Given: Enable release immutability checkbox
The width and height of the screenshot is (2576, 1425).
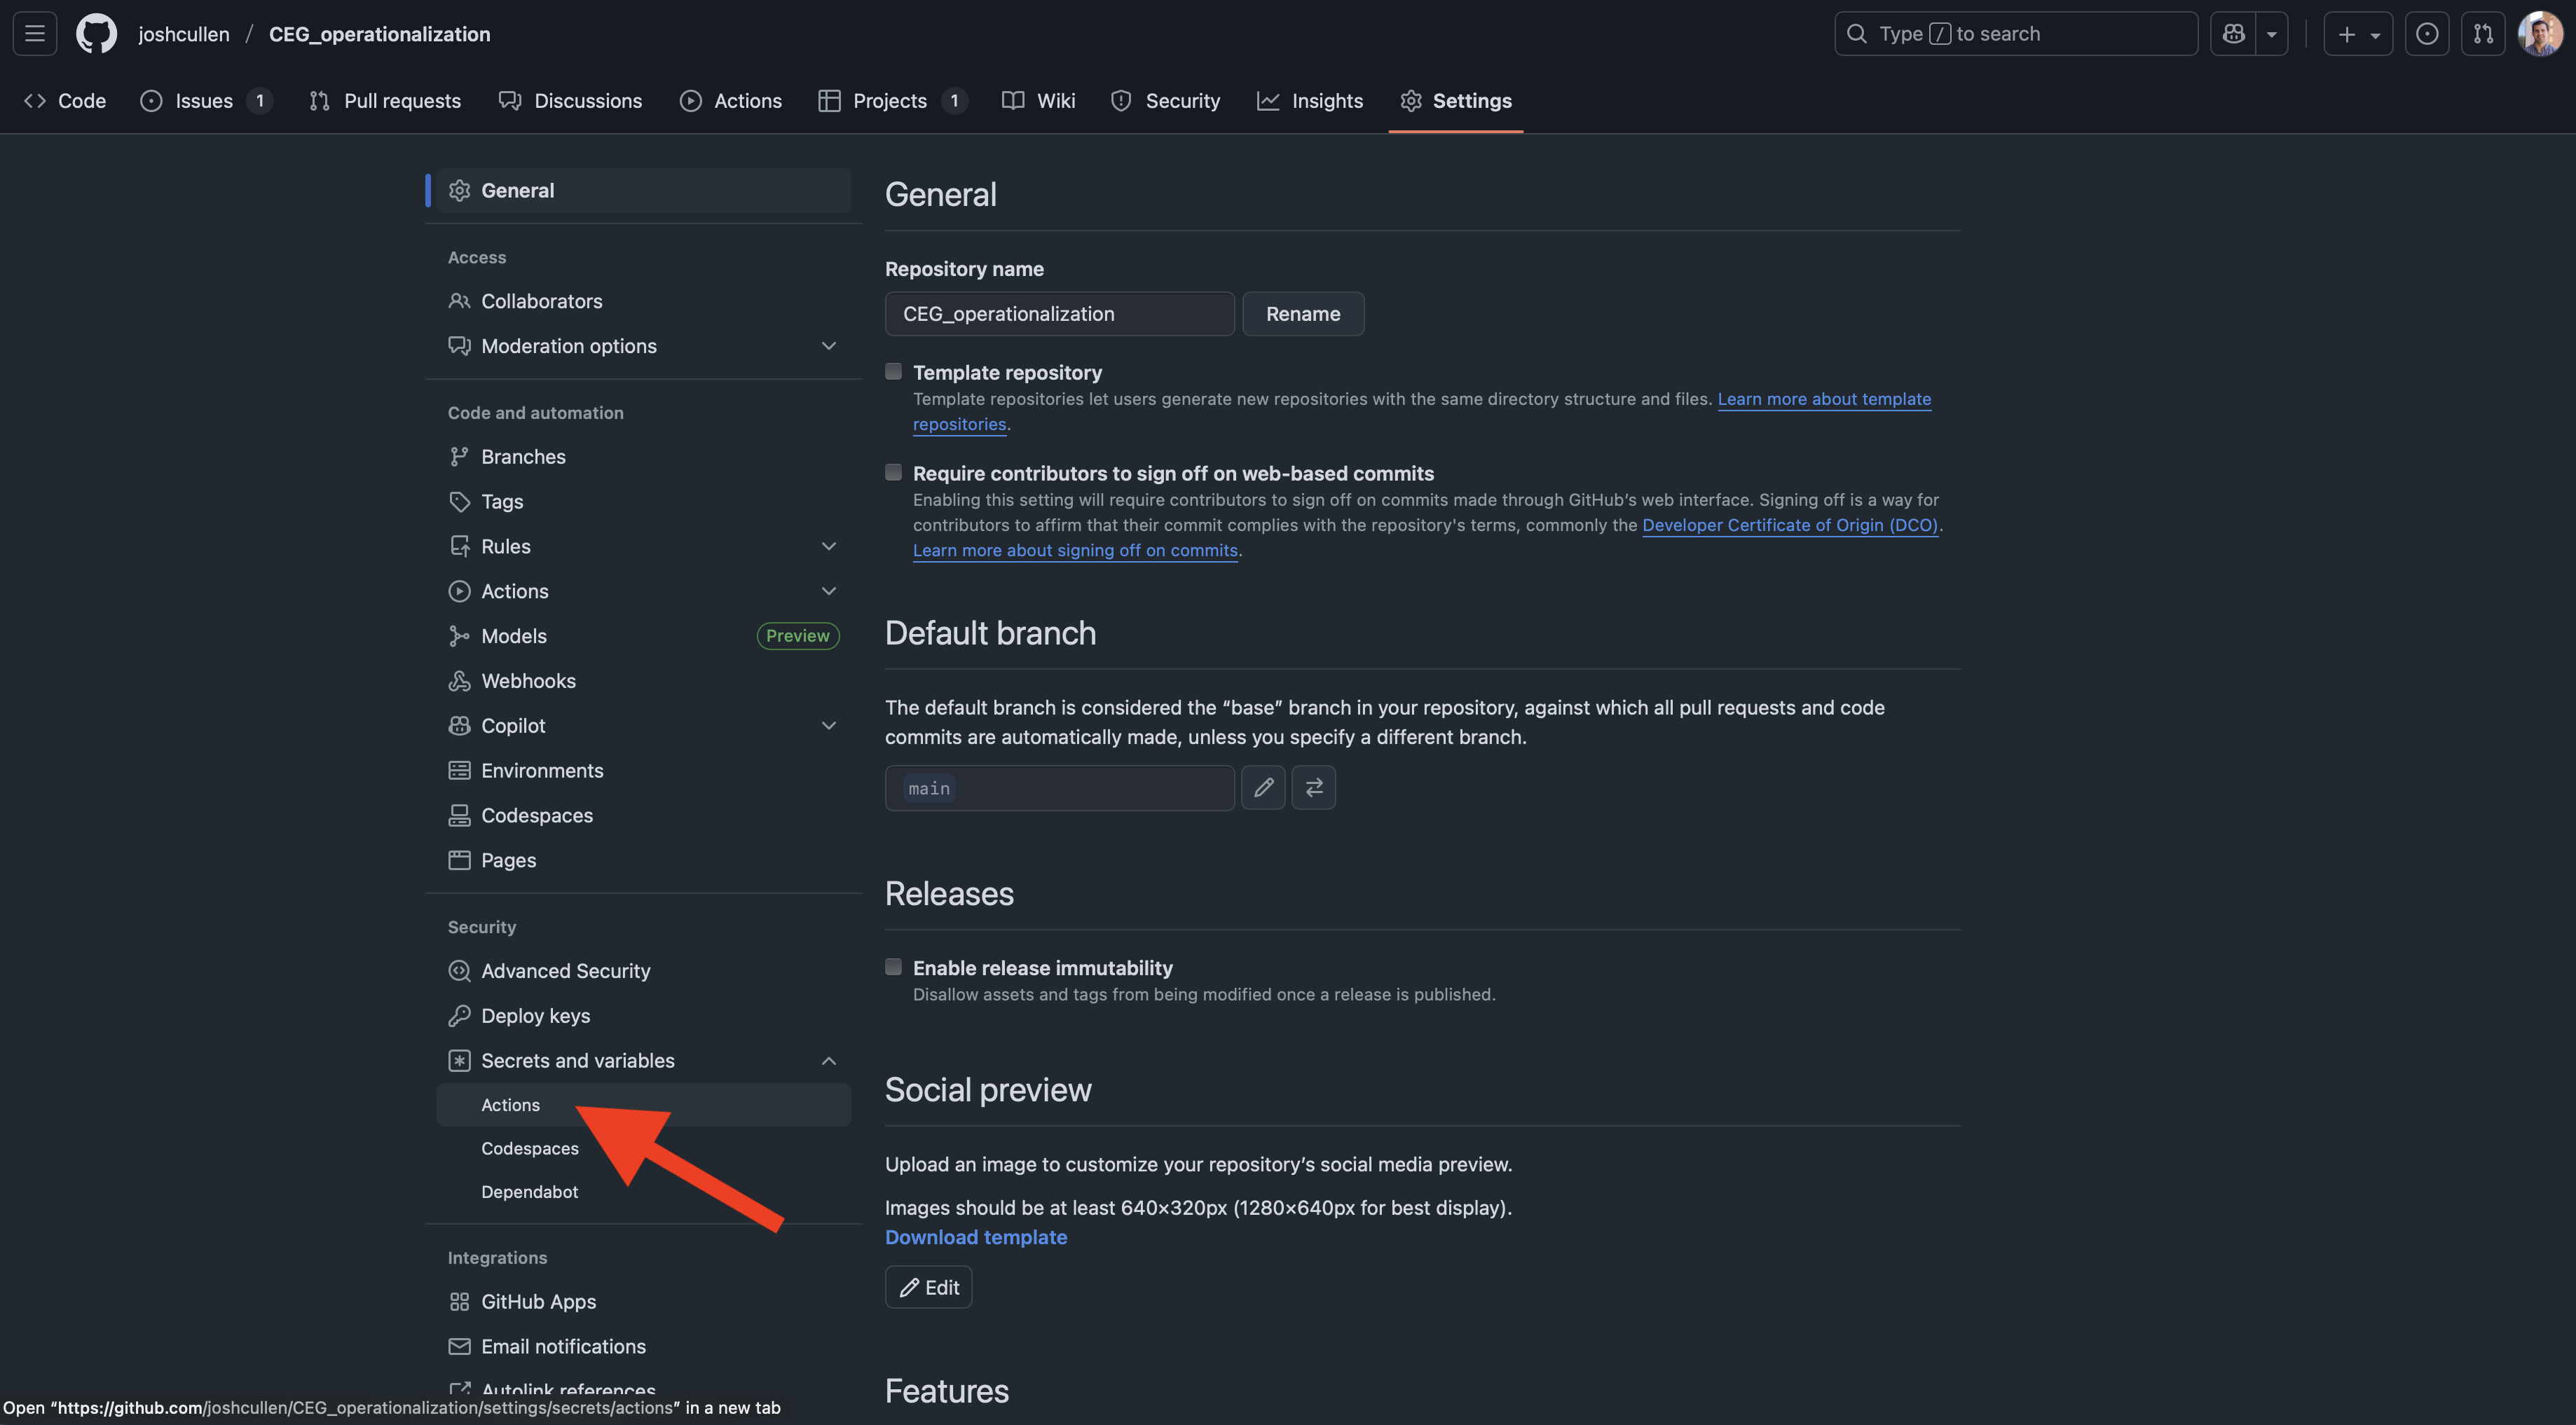Looking at the screenshot, I should coord(893,967).
